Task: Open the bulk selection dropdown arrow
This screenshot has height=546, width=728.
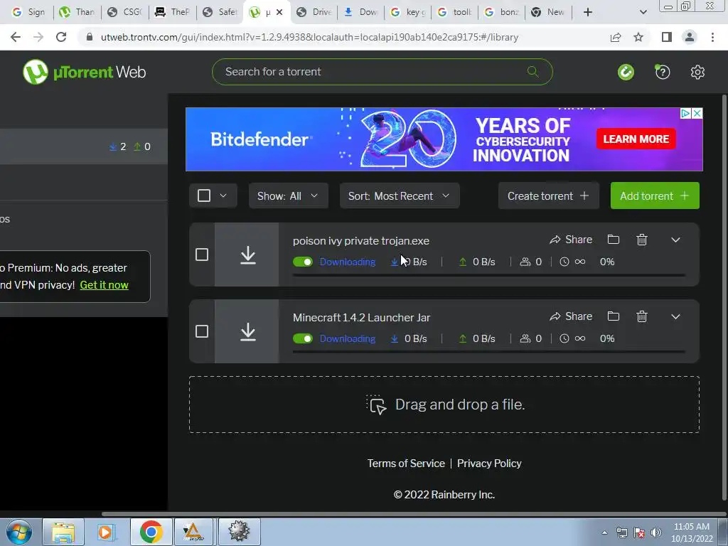Action: tap(223, 196)
